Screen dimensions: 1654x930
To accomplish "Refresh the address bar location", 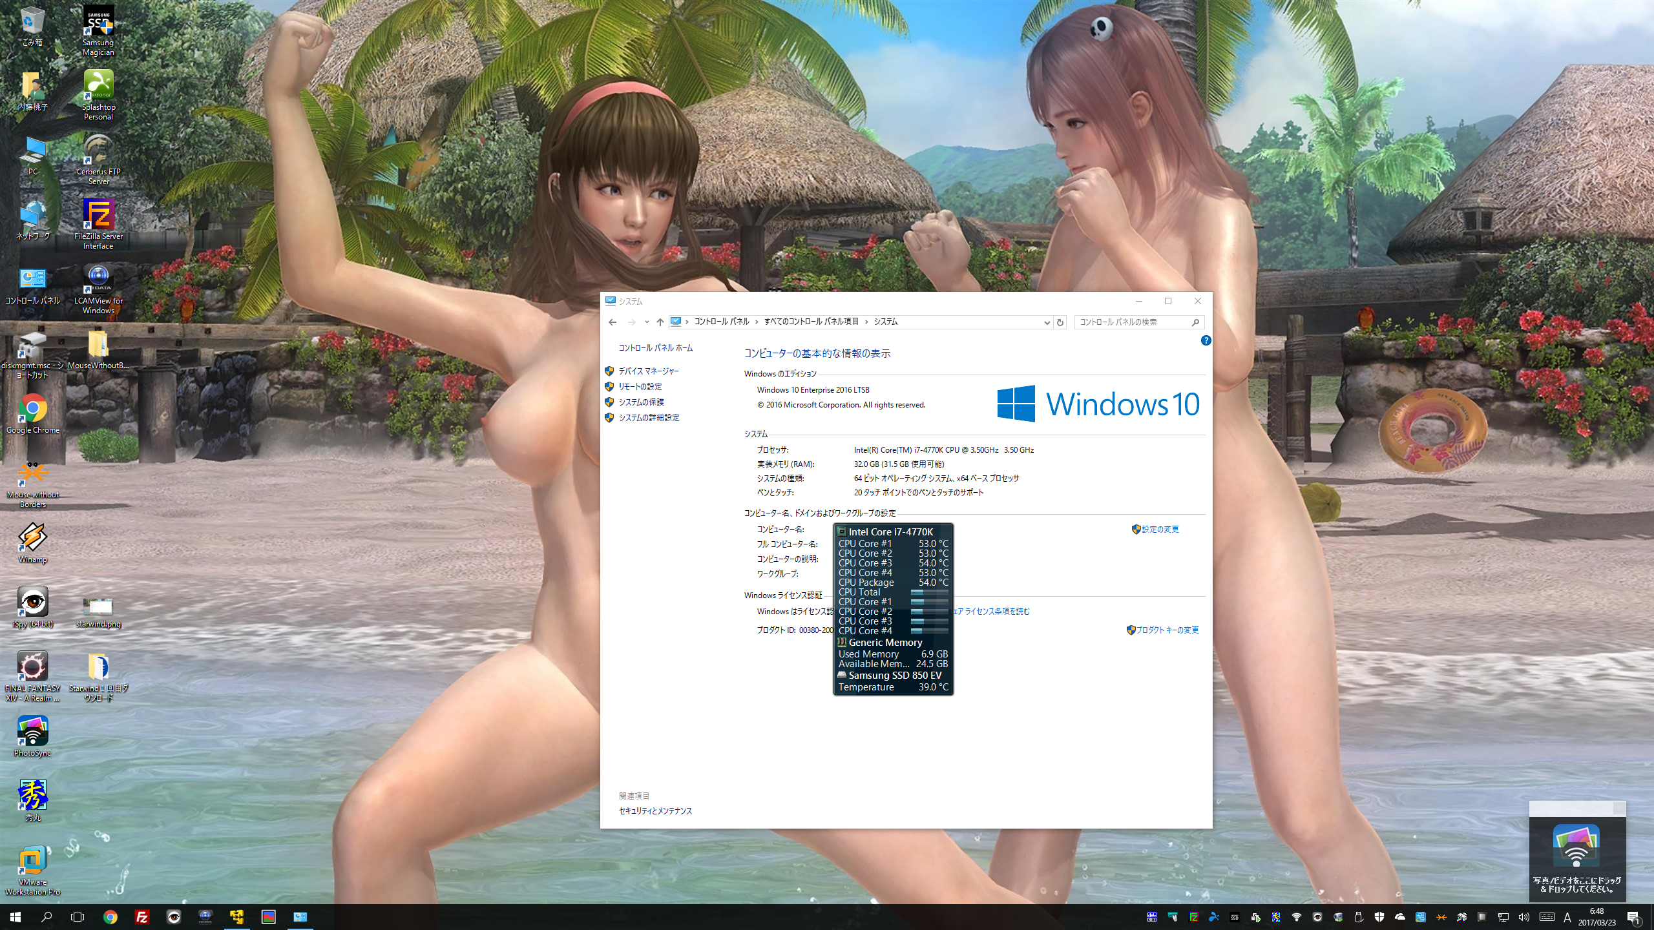I will (1060, 322).
